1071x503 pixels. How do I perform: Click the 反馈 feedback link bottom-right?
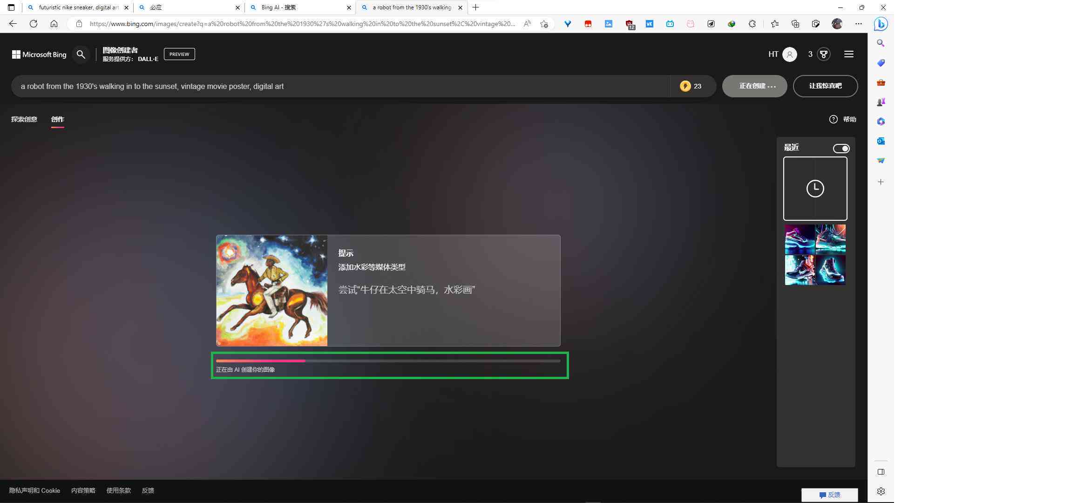829,495
